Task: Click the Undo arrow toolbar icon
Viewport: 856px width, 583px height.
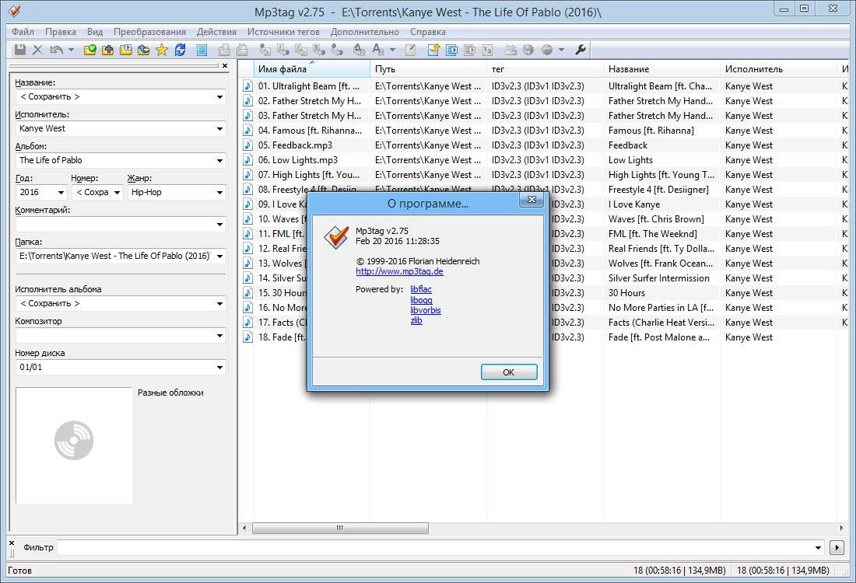Action: coord(56,51)
